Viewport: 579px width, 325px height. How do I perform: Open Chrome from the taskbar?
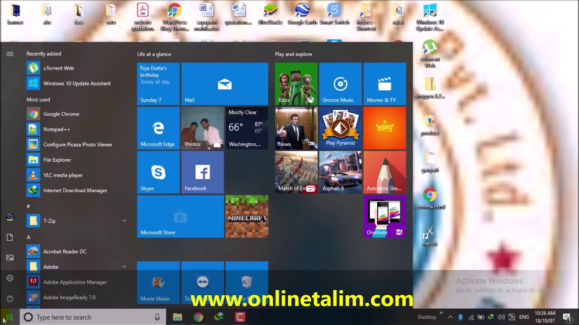198,317
